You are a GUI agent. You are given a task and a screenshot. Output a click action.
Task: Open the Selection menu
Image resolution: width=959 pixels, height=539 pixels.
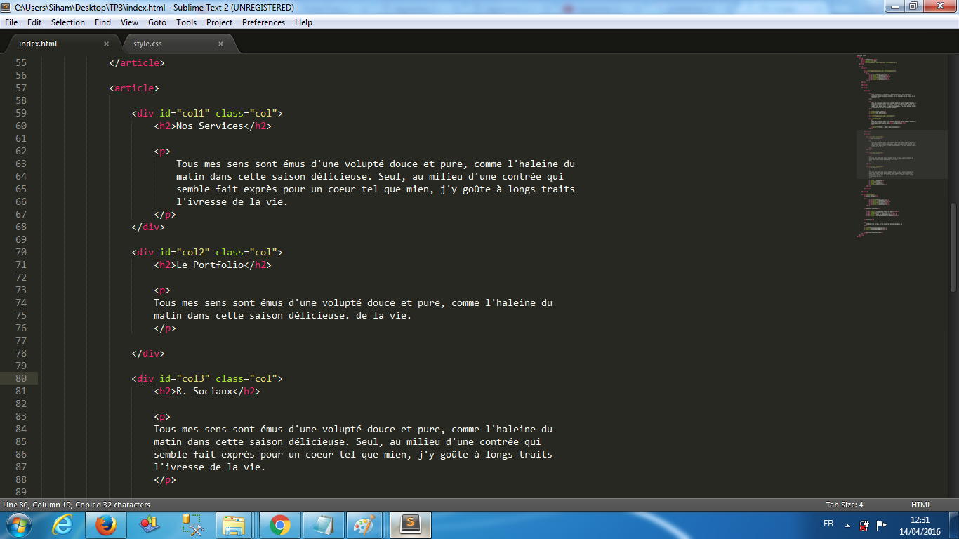click(67, 22)
